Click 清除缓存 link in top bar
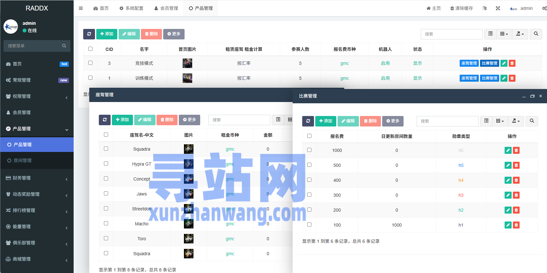Image resolution: width=547 pixels, height=273 pixels. click(x=462, y=8)
